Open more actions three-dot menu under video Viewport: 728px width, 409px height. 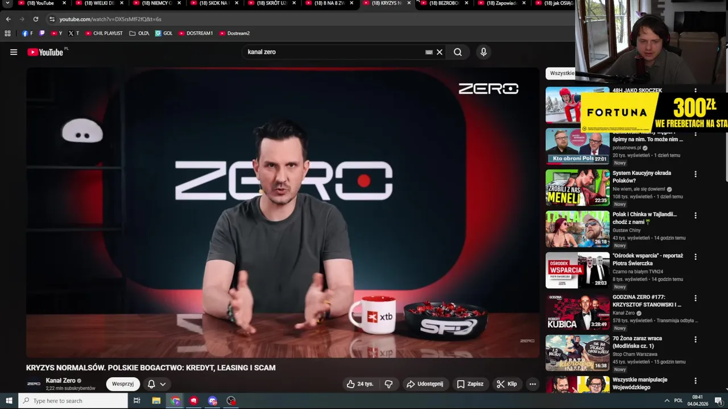pos(532,384)
